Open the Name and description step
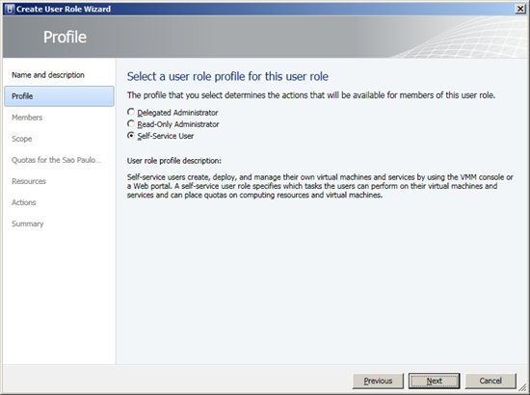The image size is (530, 395). [x=48, y=75]
